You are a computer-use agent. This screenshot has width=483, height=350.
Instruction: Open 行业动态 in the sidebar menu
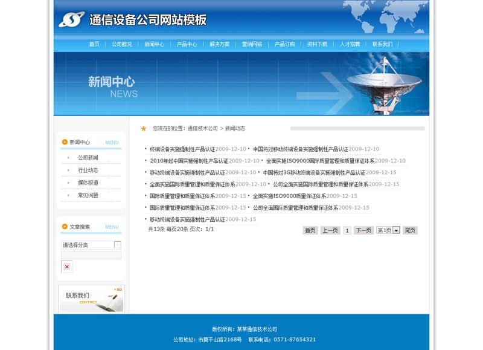(88, 170)
